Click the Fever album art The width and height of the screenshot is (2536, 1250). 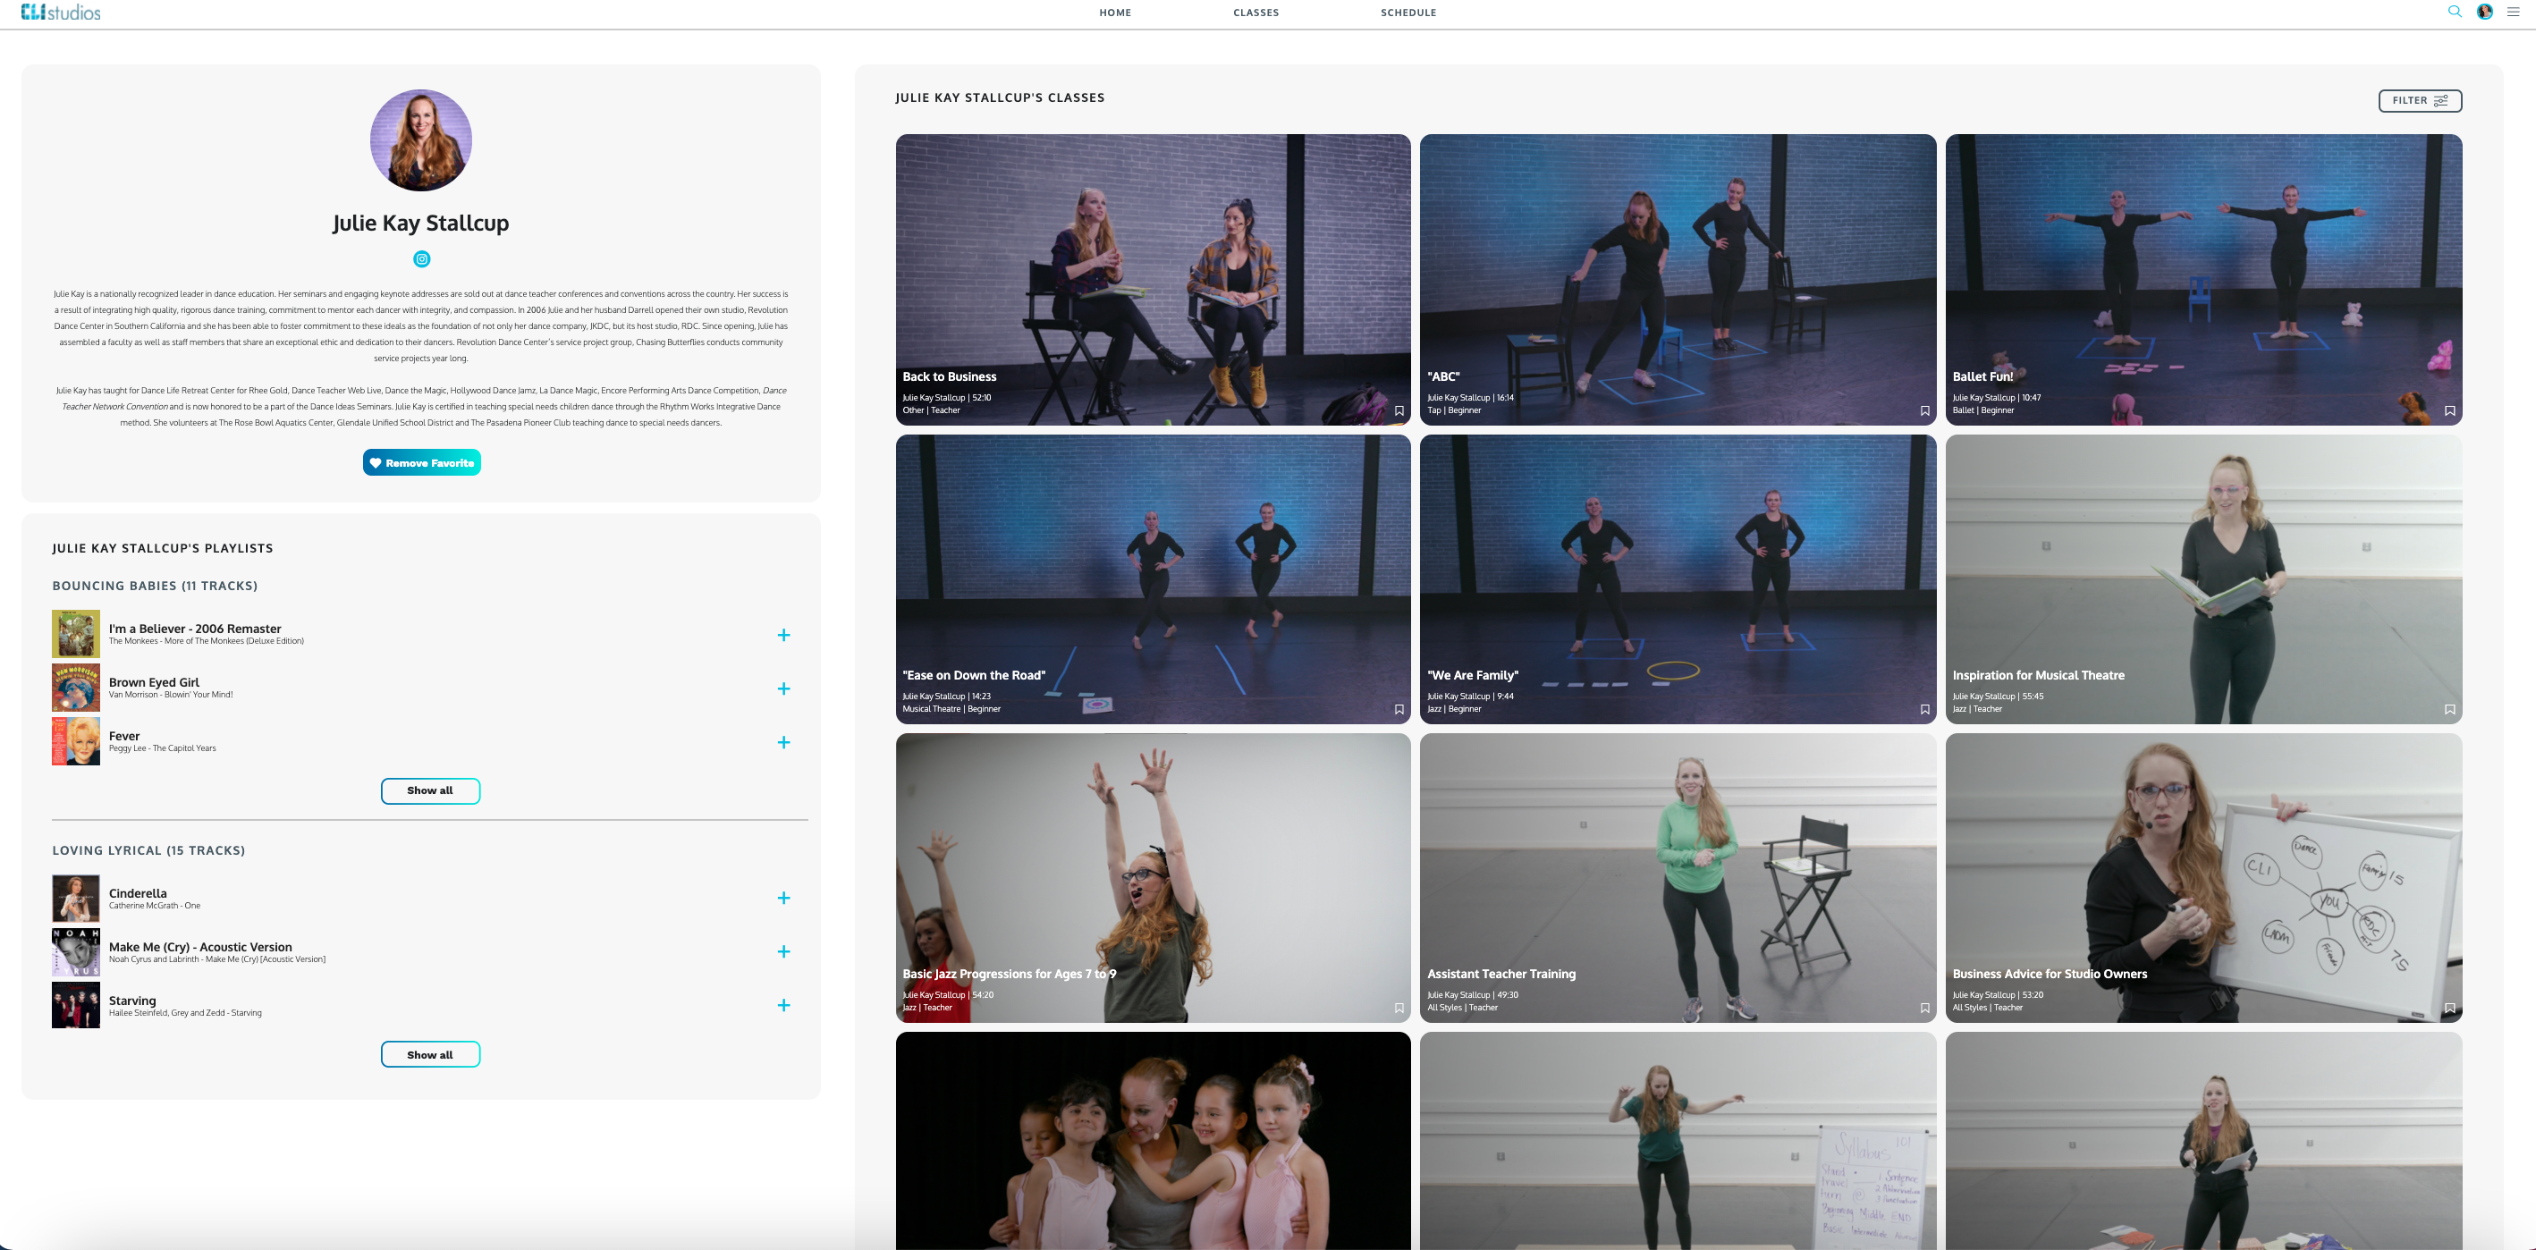pyautogui.click(x=76, y=741)
